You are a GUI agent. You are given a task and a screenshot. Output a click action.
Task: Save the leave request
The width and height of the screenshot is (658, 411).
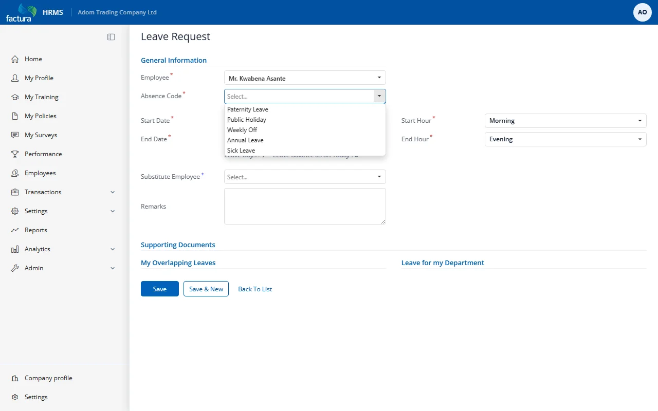click(x=160, y=289)
